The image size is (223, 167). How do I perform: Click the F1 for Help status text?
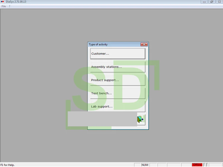pyautogui.click(x=8, y=165)
